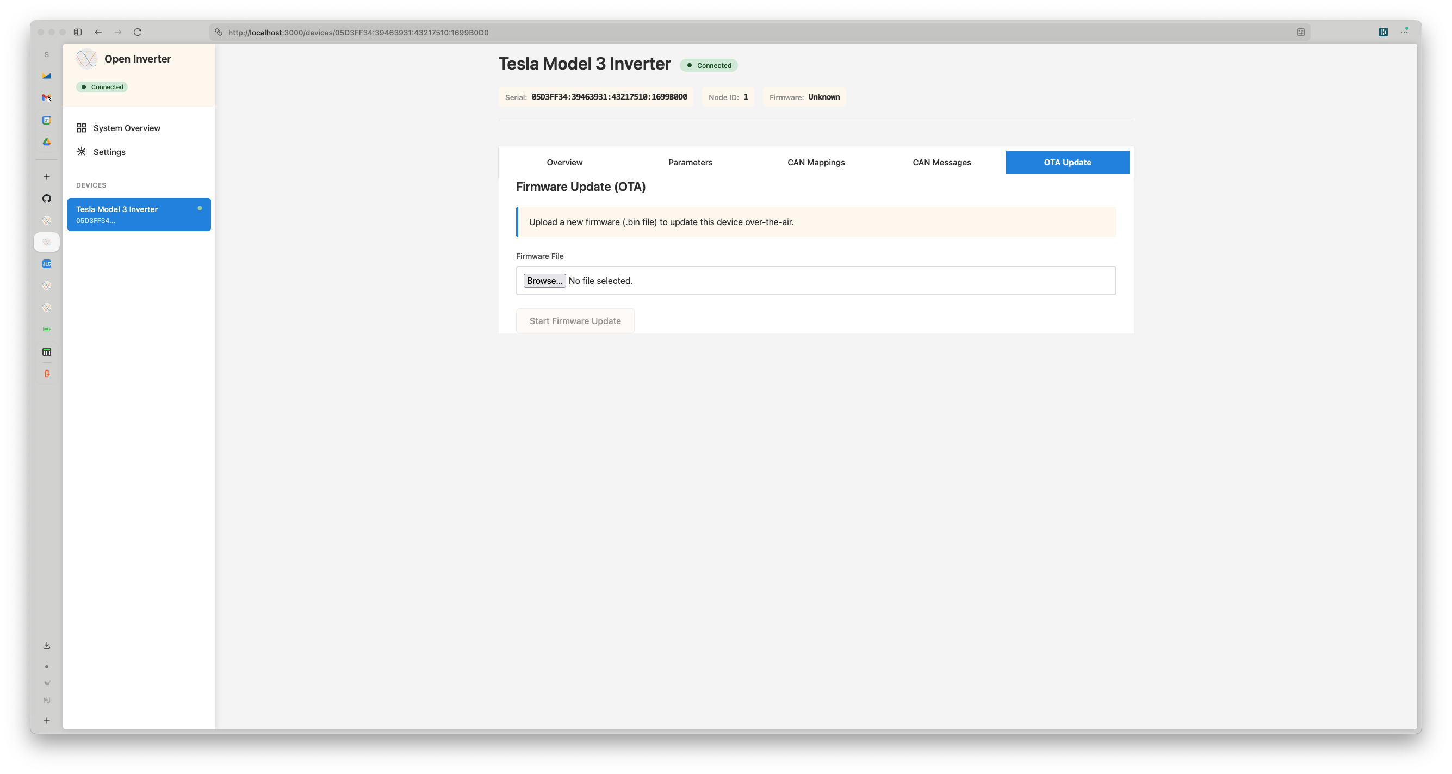Switch to the CAN Mappings tab
The height and width of the screenshot is (774, 1452).
[816, 162]
